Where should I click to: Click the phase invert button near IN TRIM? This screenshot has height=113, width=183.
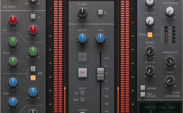point(100,12)
